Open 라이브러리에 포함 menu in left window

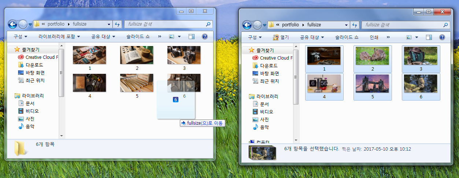click(59, 37)
